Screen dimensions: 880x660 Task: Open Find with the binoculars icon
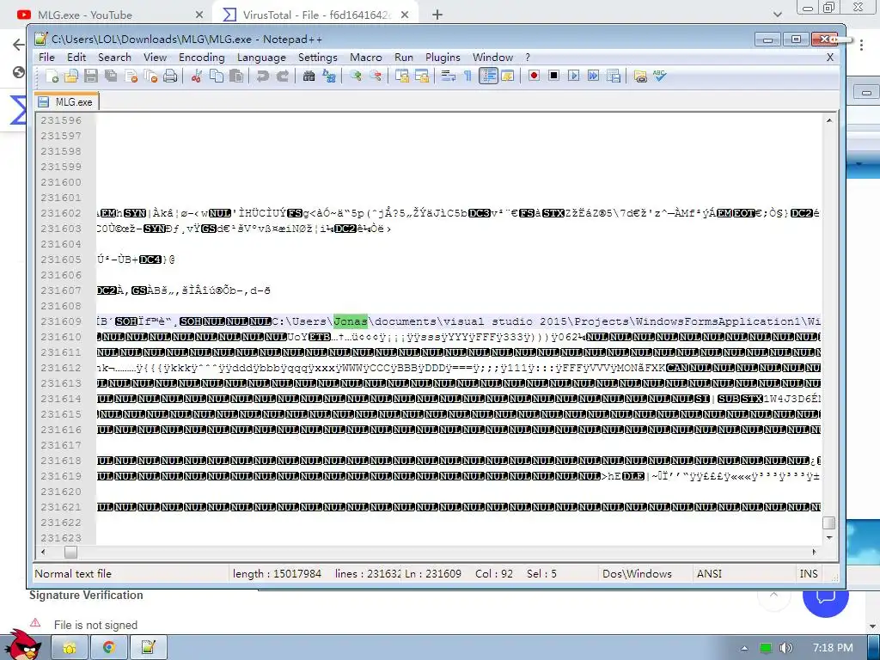point(309,76)
